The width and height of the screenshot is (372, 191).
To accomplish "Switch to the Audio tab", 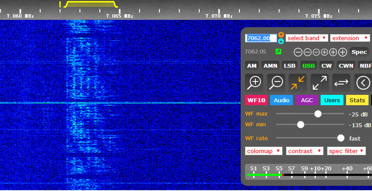I will (281, 100).
